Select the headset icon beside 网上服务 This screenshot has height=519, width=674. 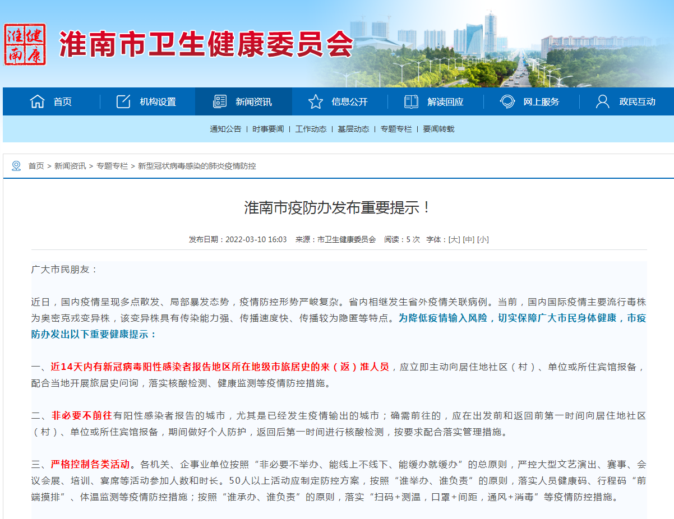(507, 101)
